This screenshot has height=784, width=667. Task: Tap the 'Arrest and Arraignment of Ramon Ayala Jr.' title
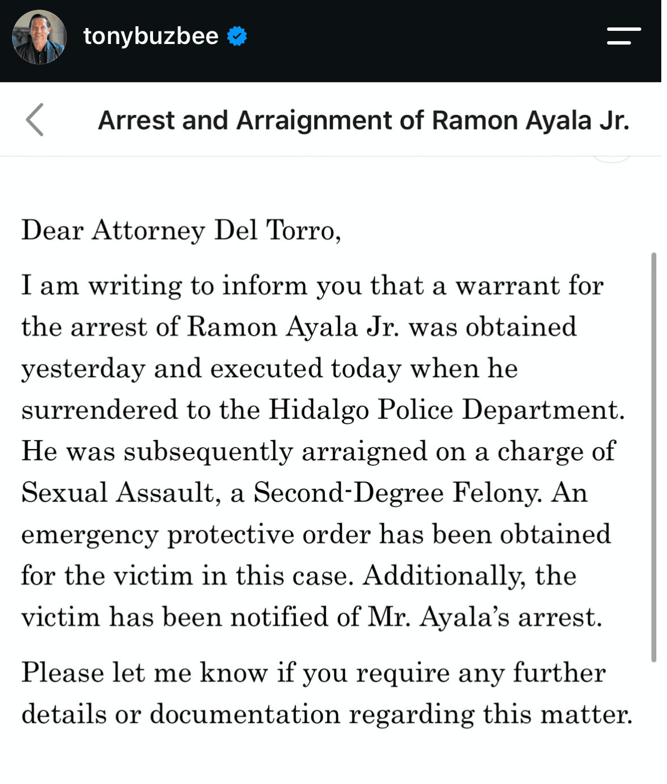(x=363, y=121)
